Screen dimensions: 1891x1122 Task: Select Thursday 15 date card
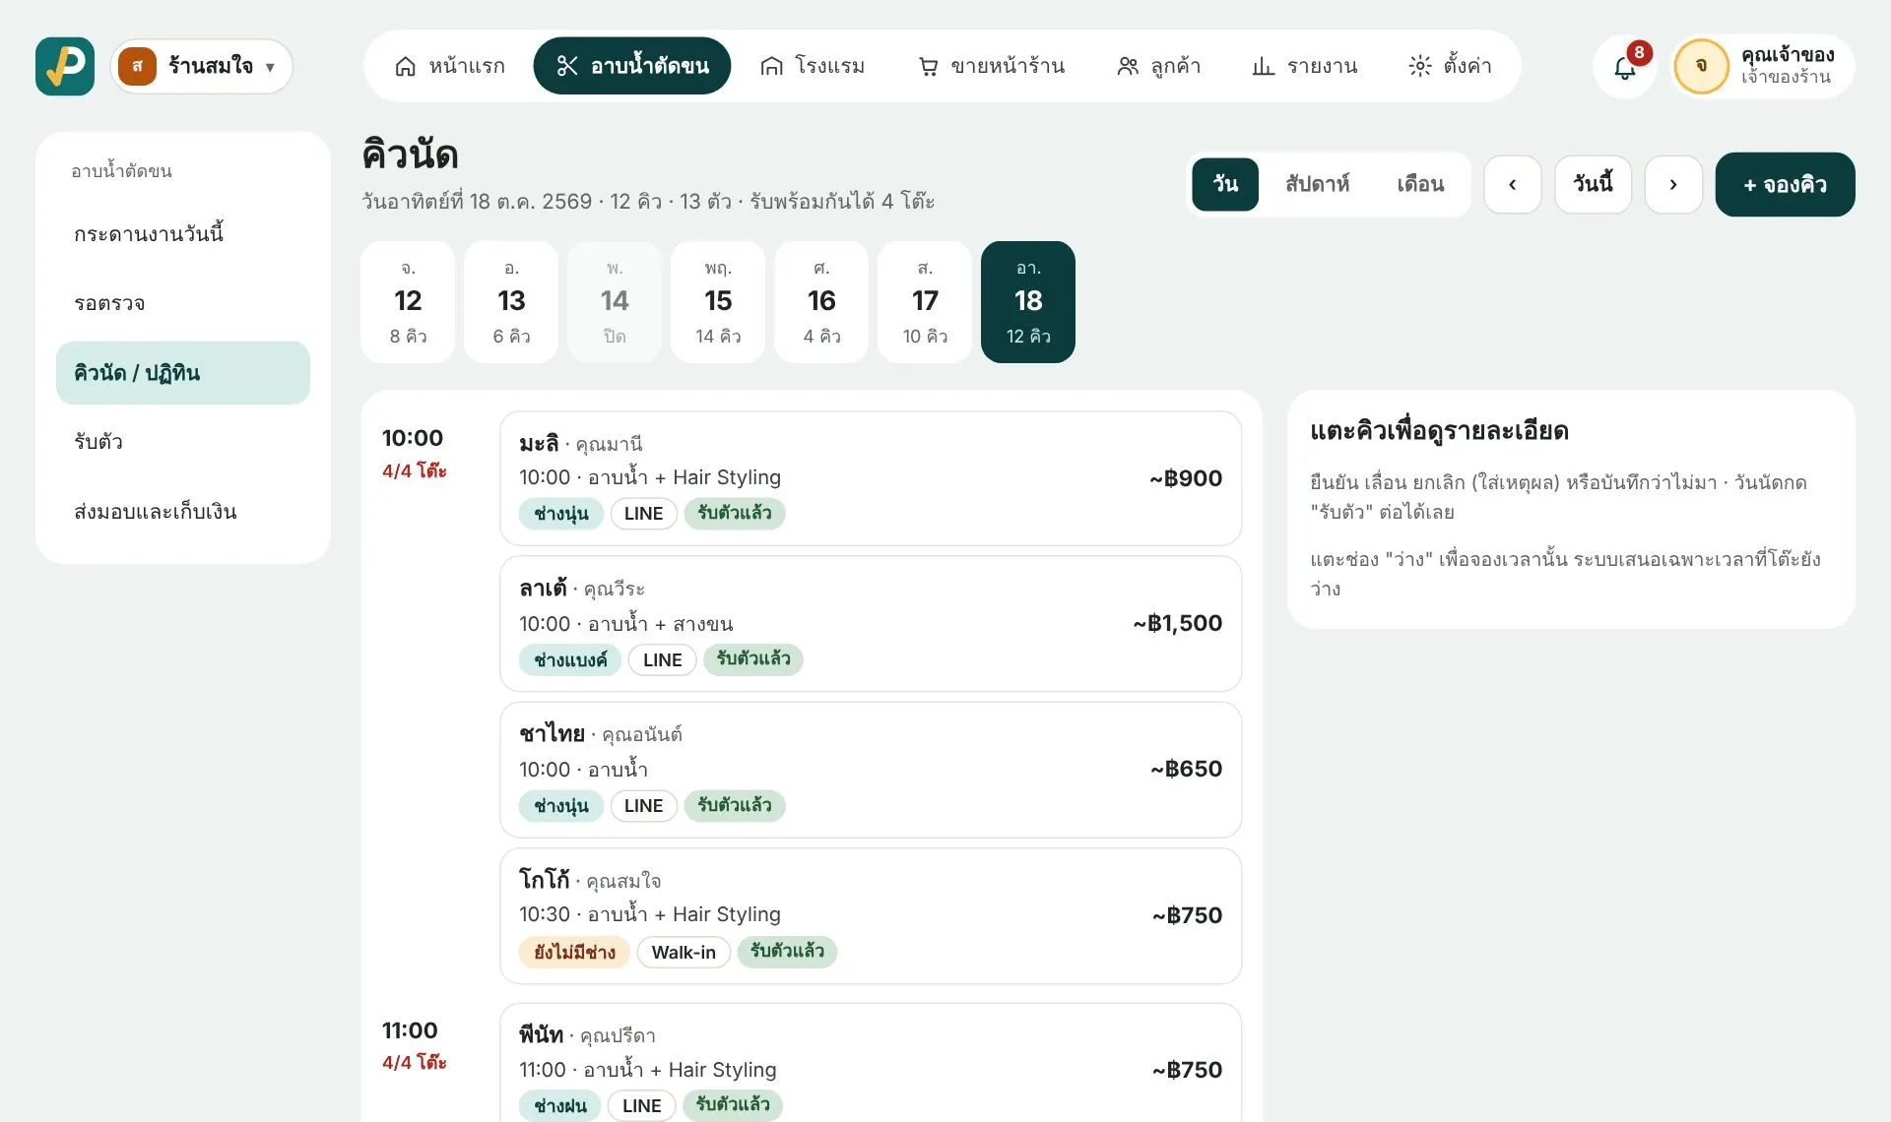[718, 302]
